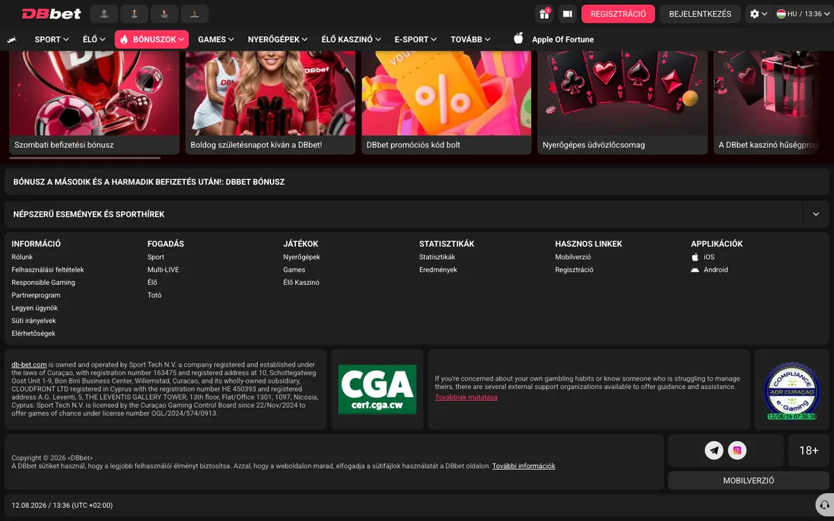Open Totó footer link
This screenshot has width=834, height=521.
click(x=154, y=295)
